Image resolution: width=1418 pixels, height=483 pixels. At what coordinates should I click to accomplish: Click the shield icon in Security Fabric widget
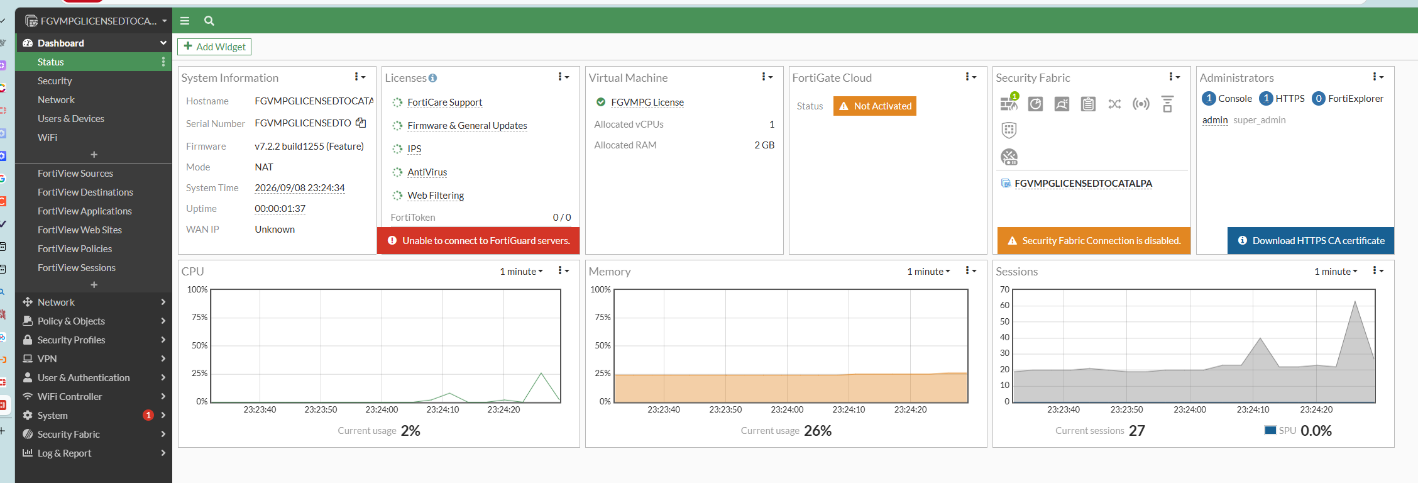click(1009, 130)
